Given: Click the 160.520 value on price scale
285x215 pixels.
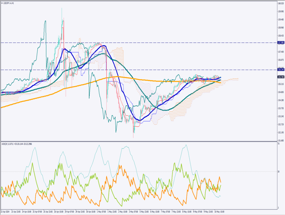Looking at the screenshot, I should [281, 4].
